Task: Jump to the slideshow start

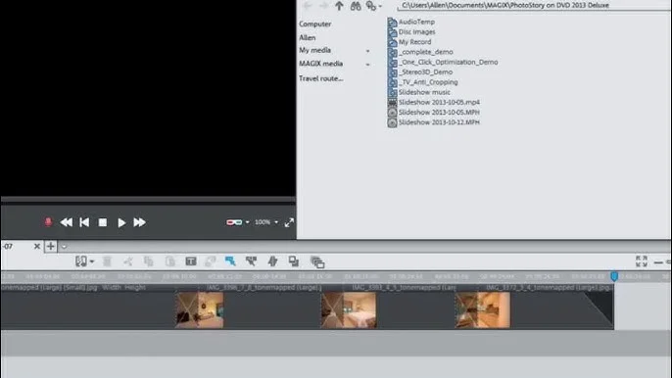Action: 84,222
